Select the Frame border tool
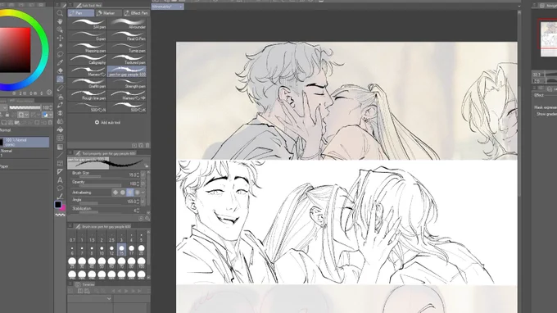The image size is (557, 313). click(60, 163)
